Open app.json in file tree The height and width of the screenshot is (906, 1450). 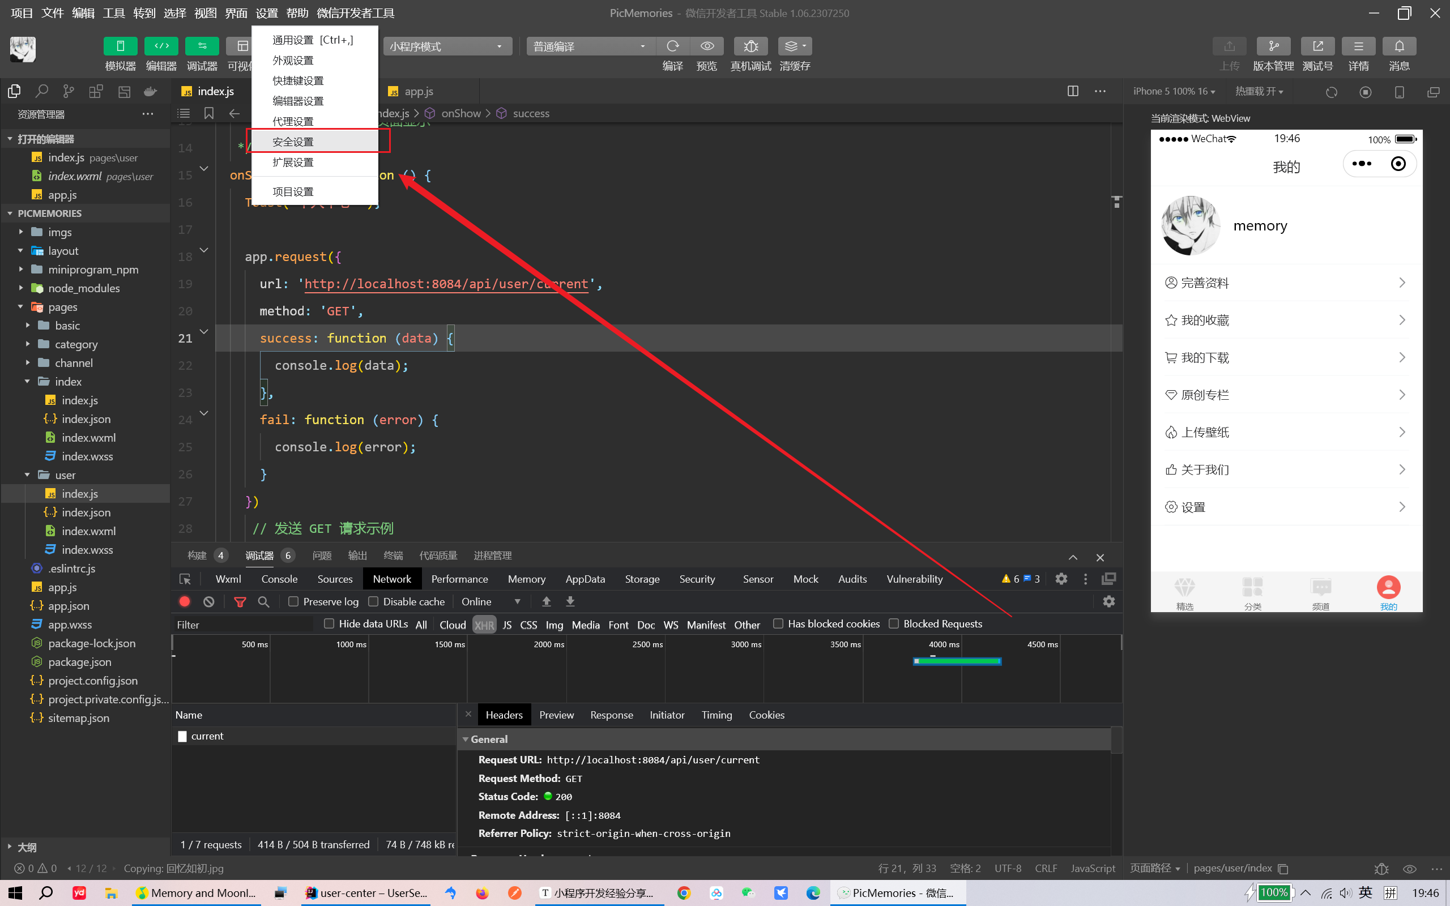[x=69, y=605]
